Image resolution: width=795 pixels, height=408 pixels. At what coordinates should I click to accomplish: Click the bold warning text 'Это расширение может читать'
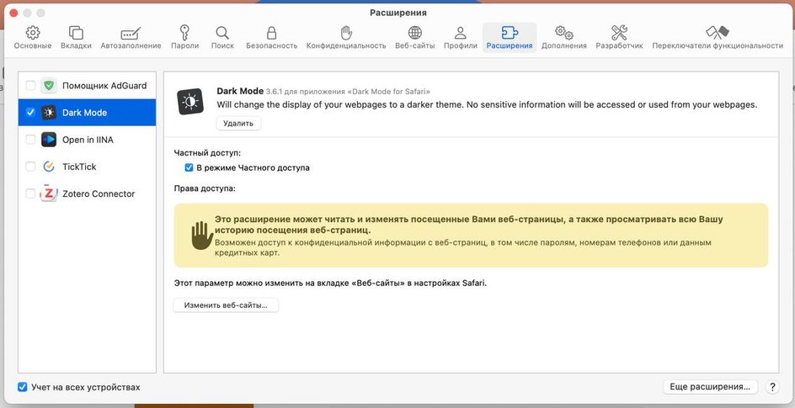click(469, 225)
